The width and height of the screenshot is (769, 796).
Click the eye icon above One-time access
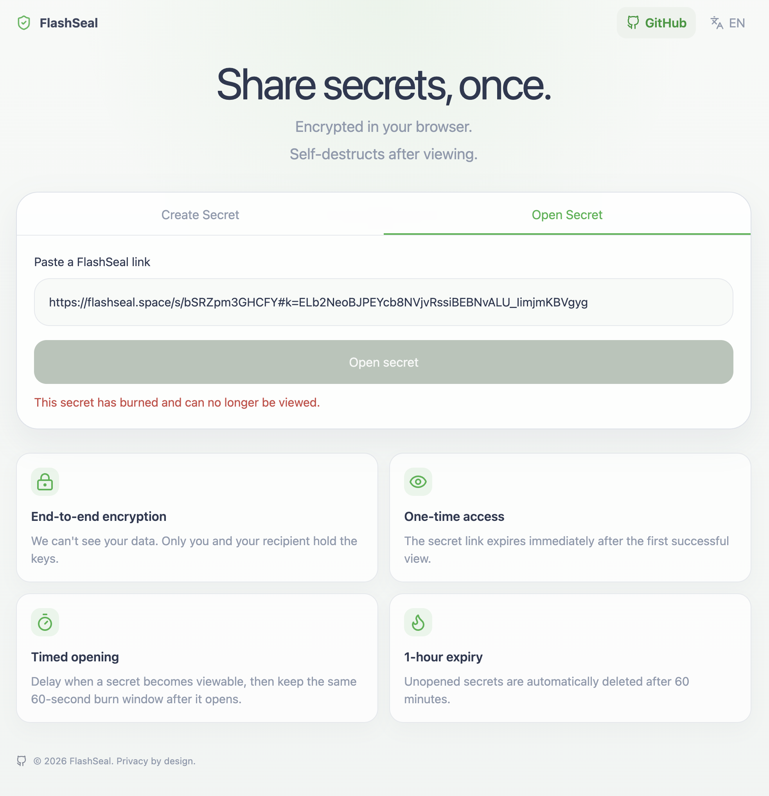click(418, 482)
